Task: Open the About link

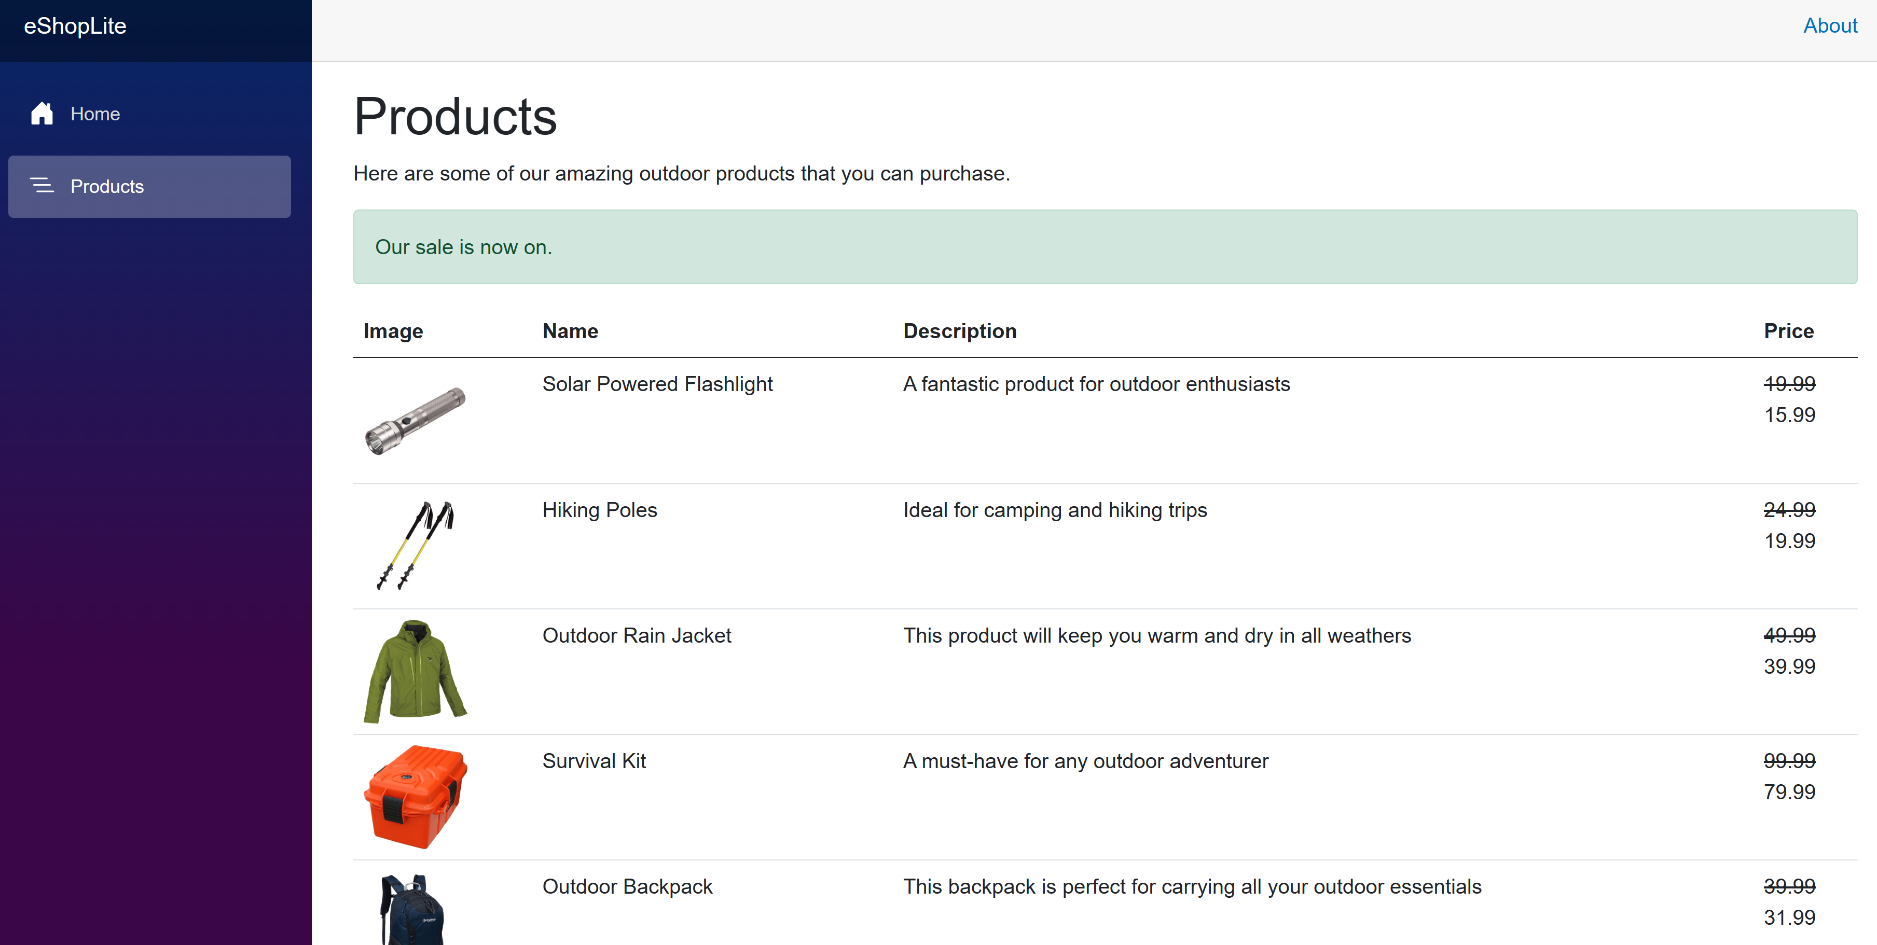Action: point(1830,26)
